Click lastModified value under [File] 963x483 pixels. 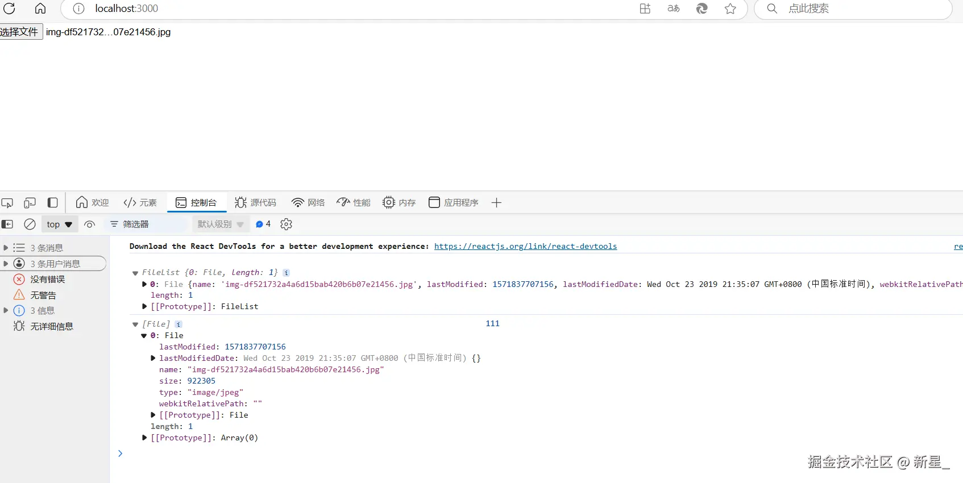point(255,347)
